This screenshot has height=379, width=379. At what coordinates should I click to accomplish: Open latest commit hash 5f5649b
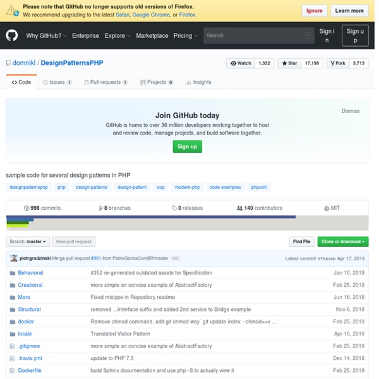327,258
